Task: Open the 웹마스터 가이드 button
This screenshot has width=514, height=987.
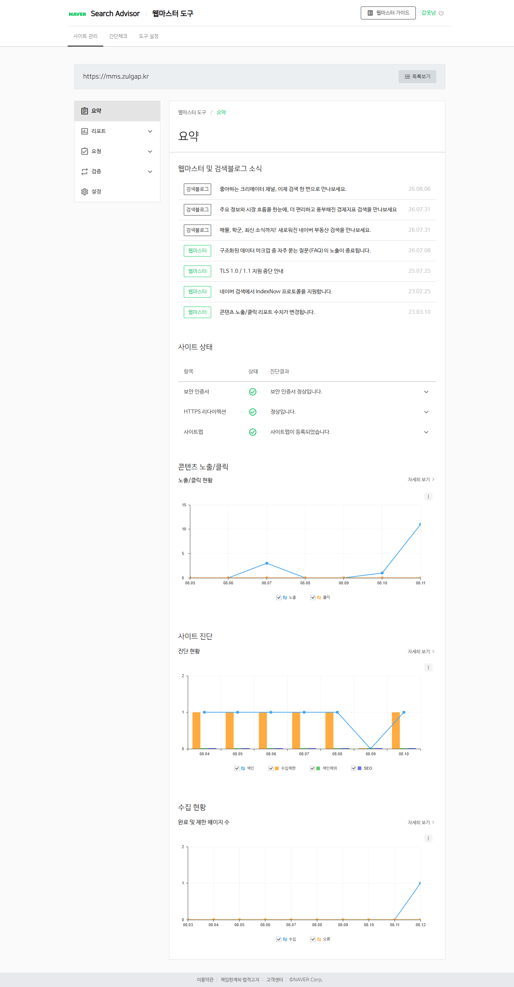Action: [x=388, y=13]
